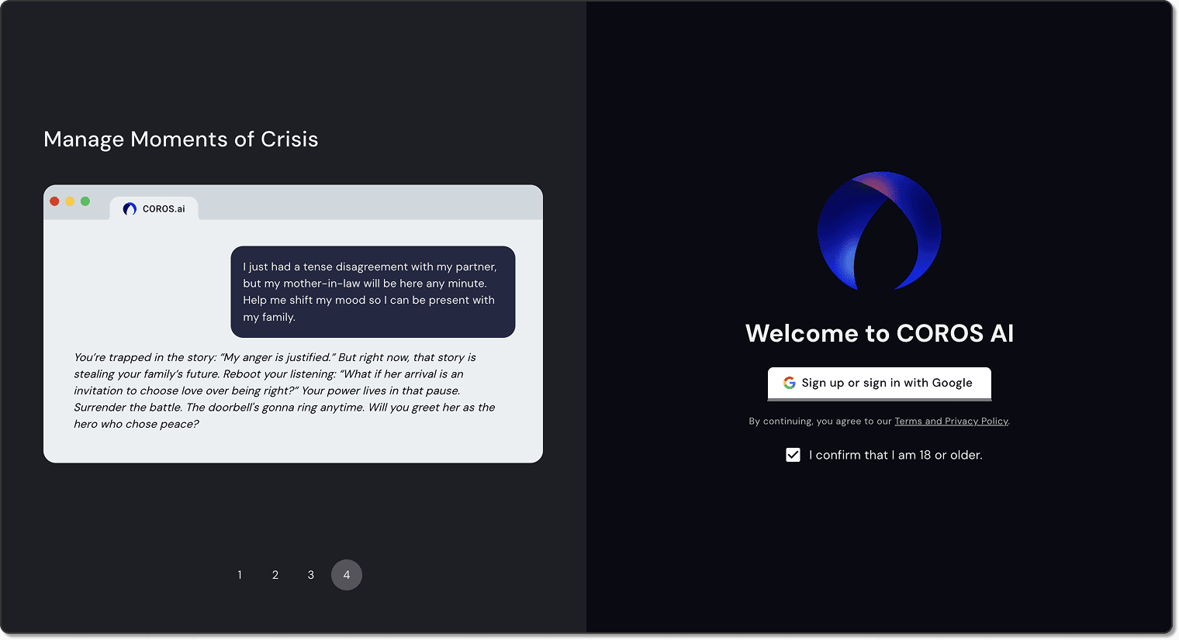Click the Google logo icon in sign-in button
The width and height of the screenshot is (1179, 640).
pyautogui.click(x=790, y=383)
